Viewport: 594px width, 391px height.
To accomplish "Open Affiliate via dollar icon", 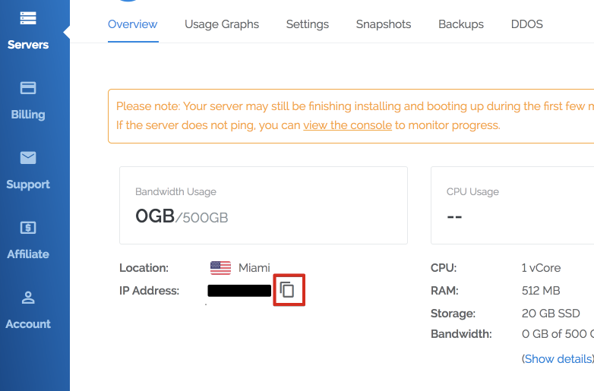I will click(x=28, y=227).
